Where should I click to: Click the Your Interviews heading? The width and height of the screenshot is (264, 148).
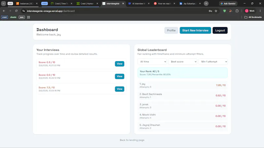point(48,50)
